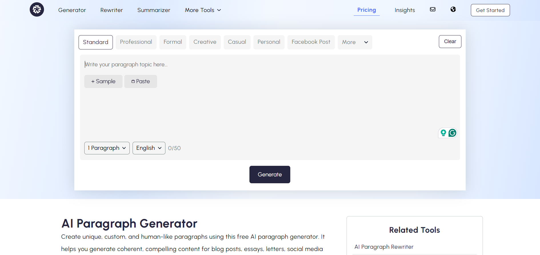The width and height of the screenshot is (540, 255).
Task: Select the Professional tone tab
Action: click(x=136, y=42)
